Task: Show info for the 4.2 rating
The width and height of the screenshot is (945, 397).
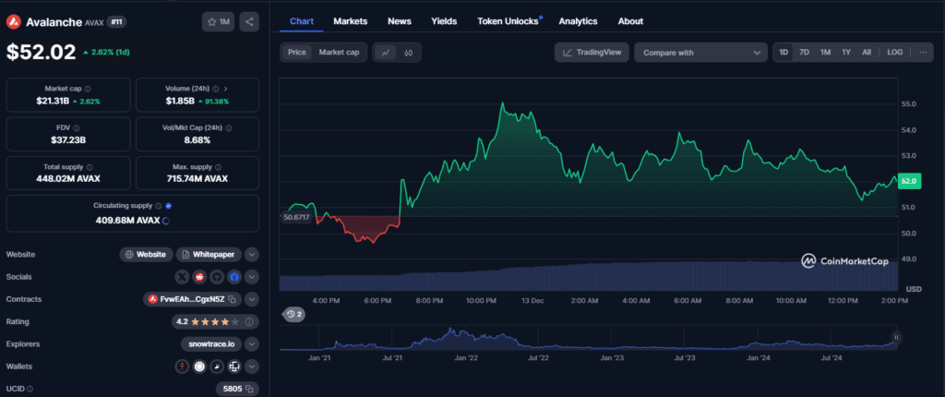Action: click(249, 321)
